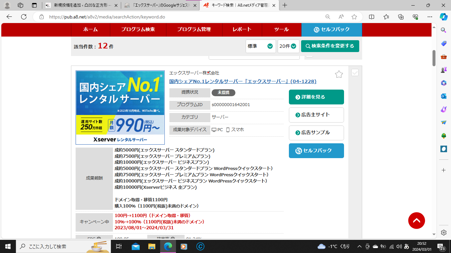This screenshot has height=253, width=451.
Task: Click the 未提携 status badge
Action: click(x=224, y=93)
